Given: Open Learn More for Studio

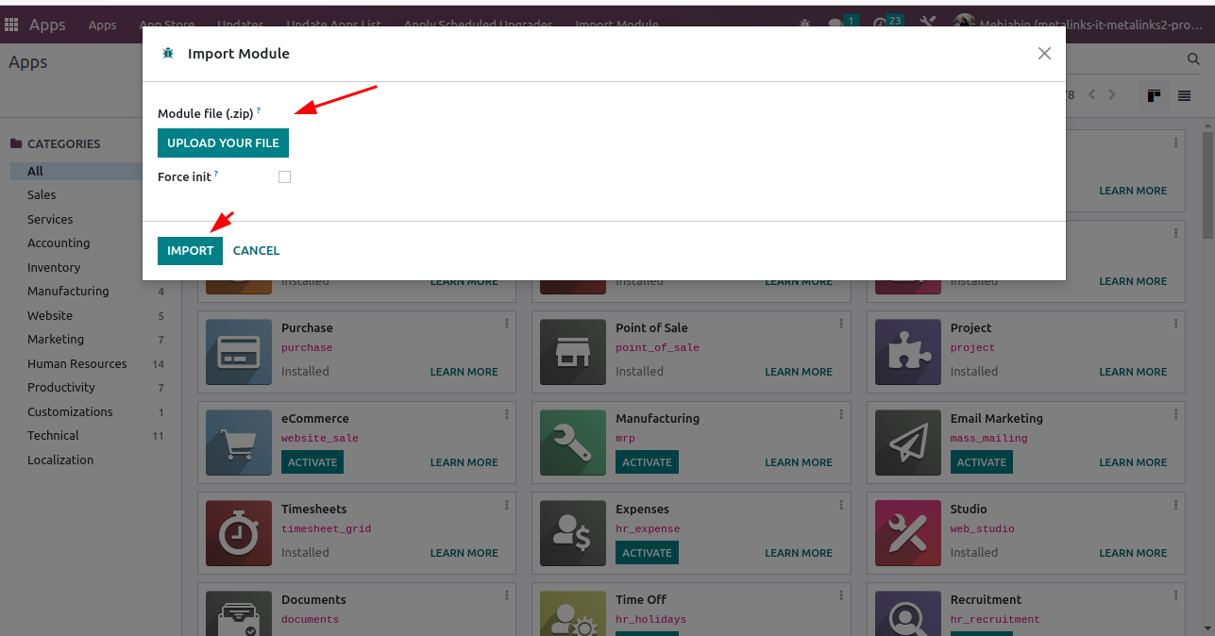Looking at the screenshot, I should click(x=1133, y=553).
